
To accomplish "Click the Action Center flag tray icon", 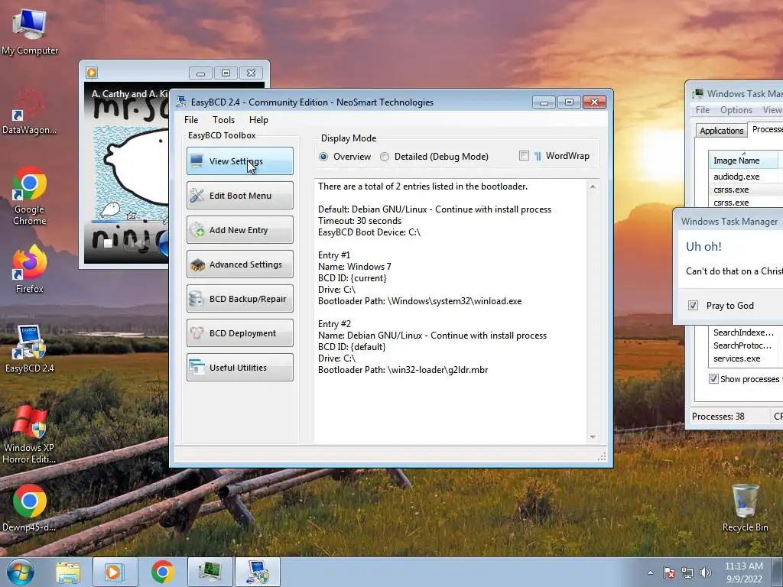I will pyautogui.click(x=668, y=572).
